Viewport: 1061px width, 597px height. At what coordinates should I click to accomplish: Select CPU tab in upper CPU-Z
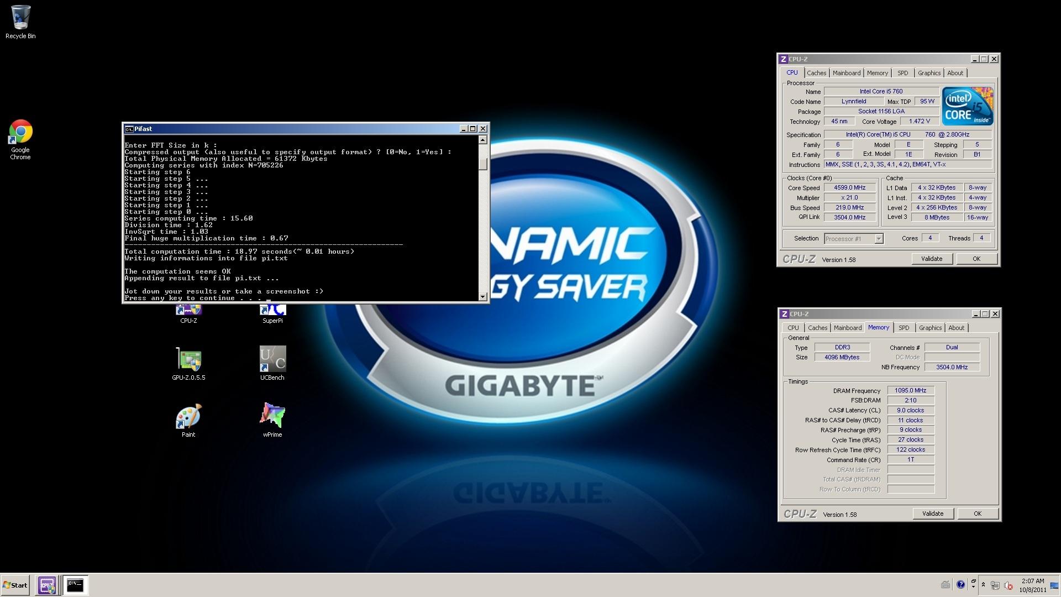pos(792,72)
